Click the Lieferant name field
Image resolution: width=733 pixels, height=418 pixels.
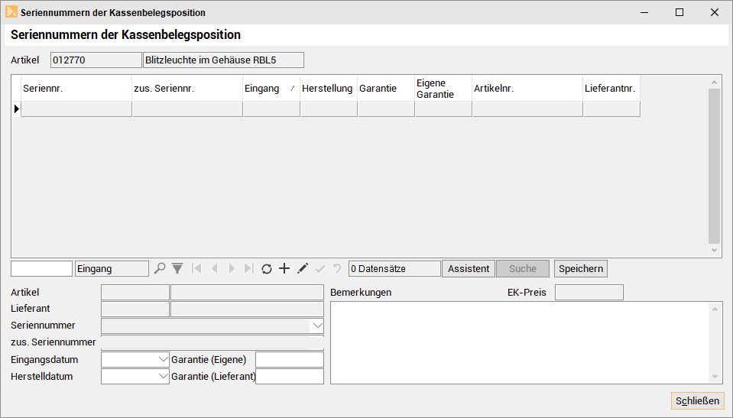pos(248,309)
